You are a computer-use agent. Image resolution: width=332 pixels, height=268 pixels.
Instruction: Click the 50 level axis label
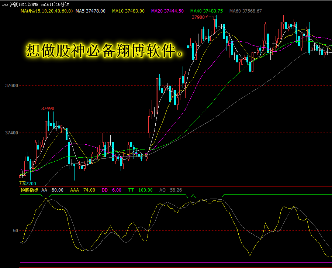[15, 230]
